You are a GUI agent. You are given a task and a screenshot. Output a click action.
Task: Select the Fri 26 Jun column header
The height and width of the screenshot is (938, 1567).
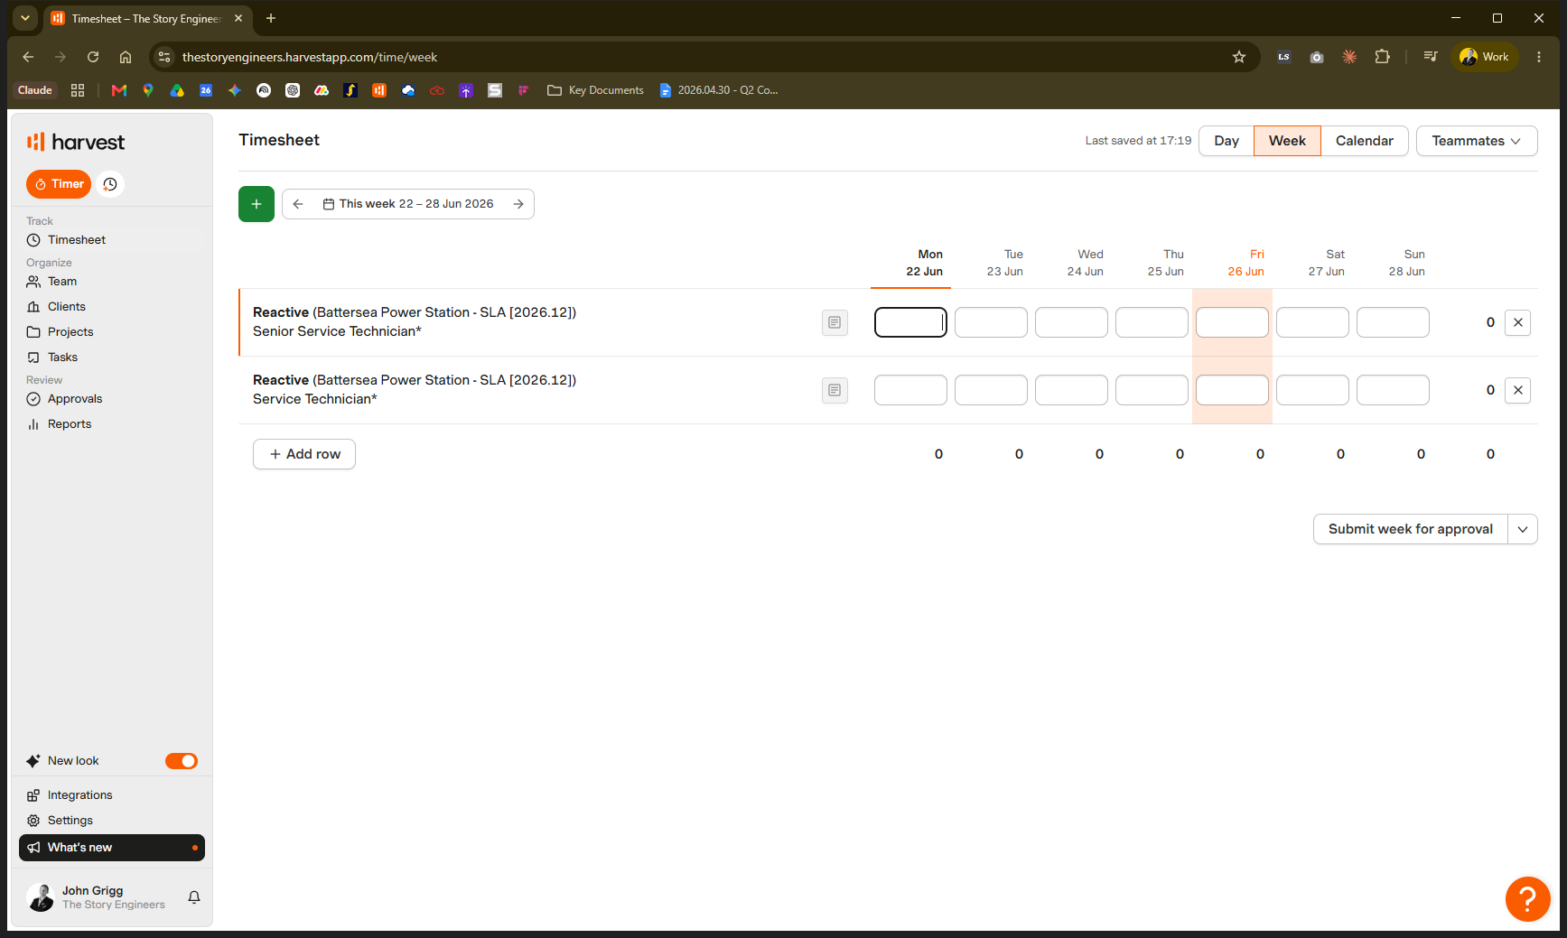[x=1246, y=263]
